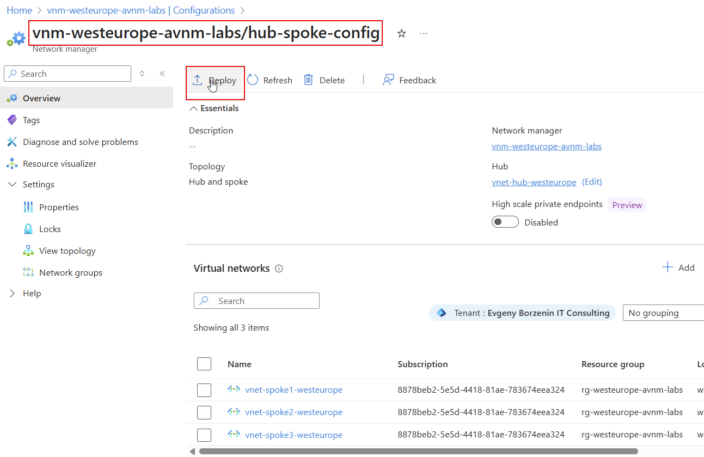Open View topology settings
The height and width of the screenshot is (457, 704).
66,250
